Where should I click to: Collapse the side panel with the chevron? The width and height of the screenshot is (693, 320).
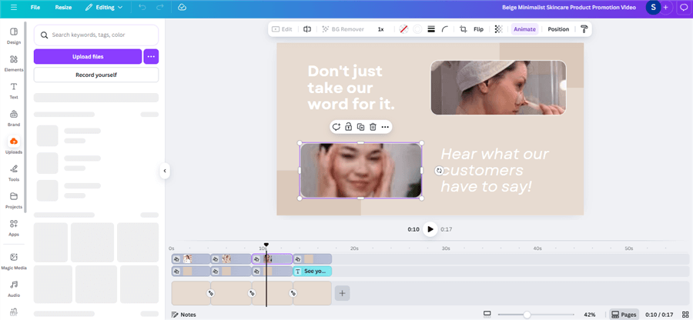[165, 171]
